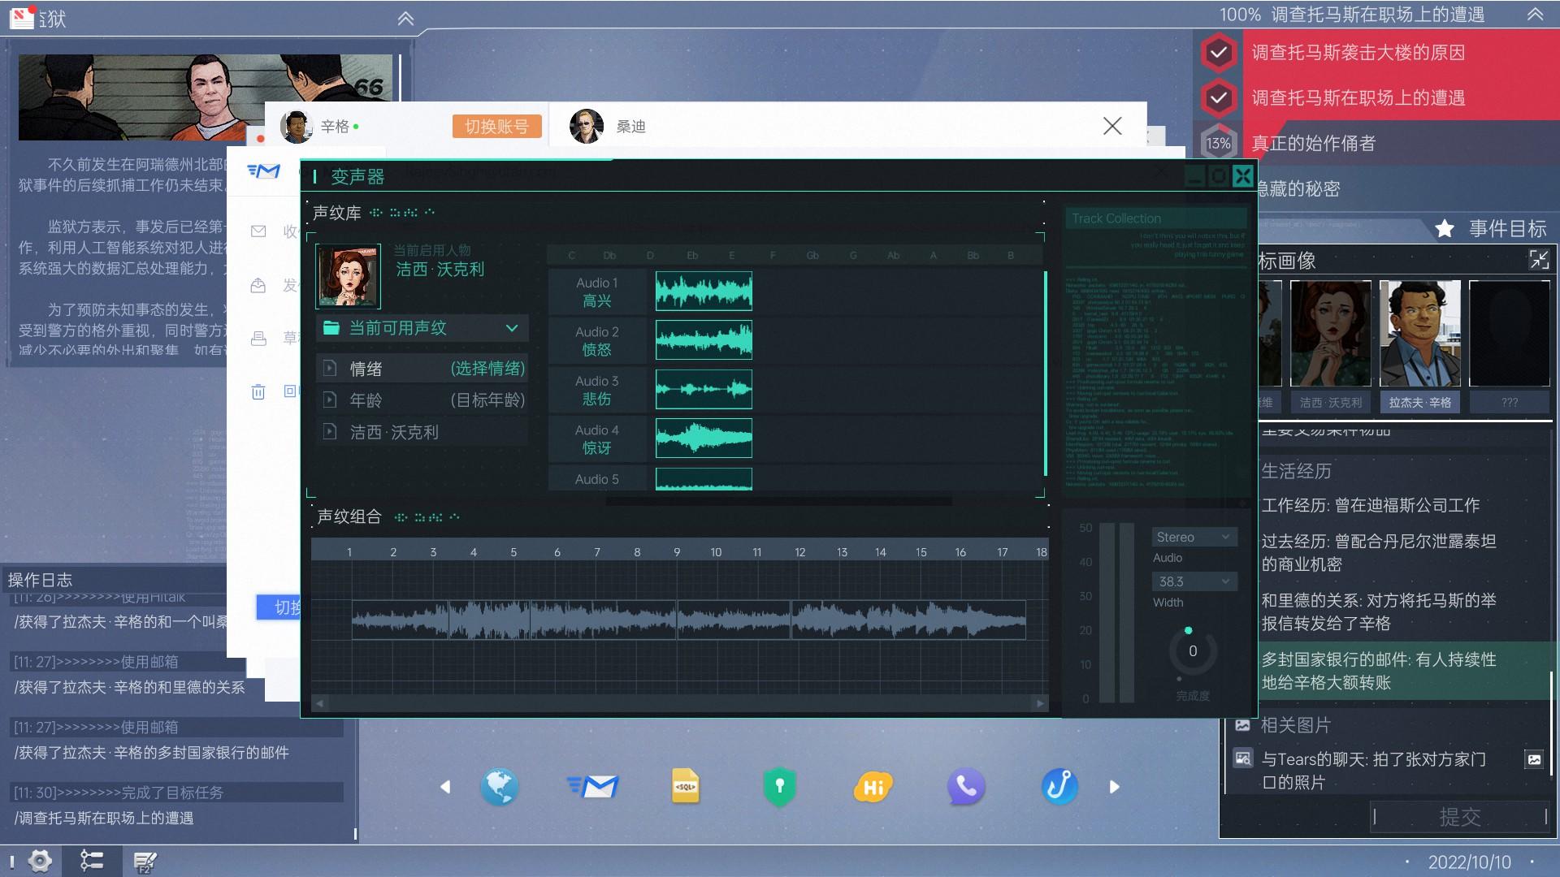Expand the 当前可用声纹 folder dropdown
This screenshot has height=877, width=1560.
coord(511,328)
